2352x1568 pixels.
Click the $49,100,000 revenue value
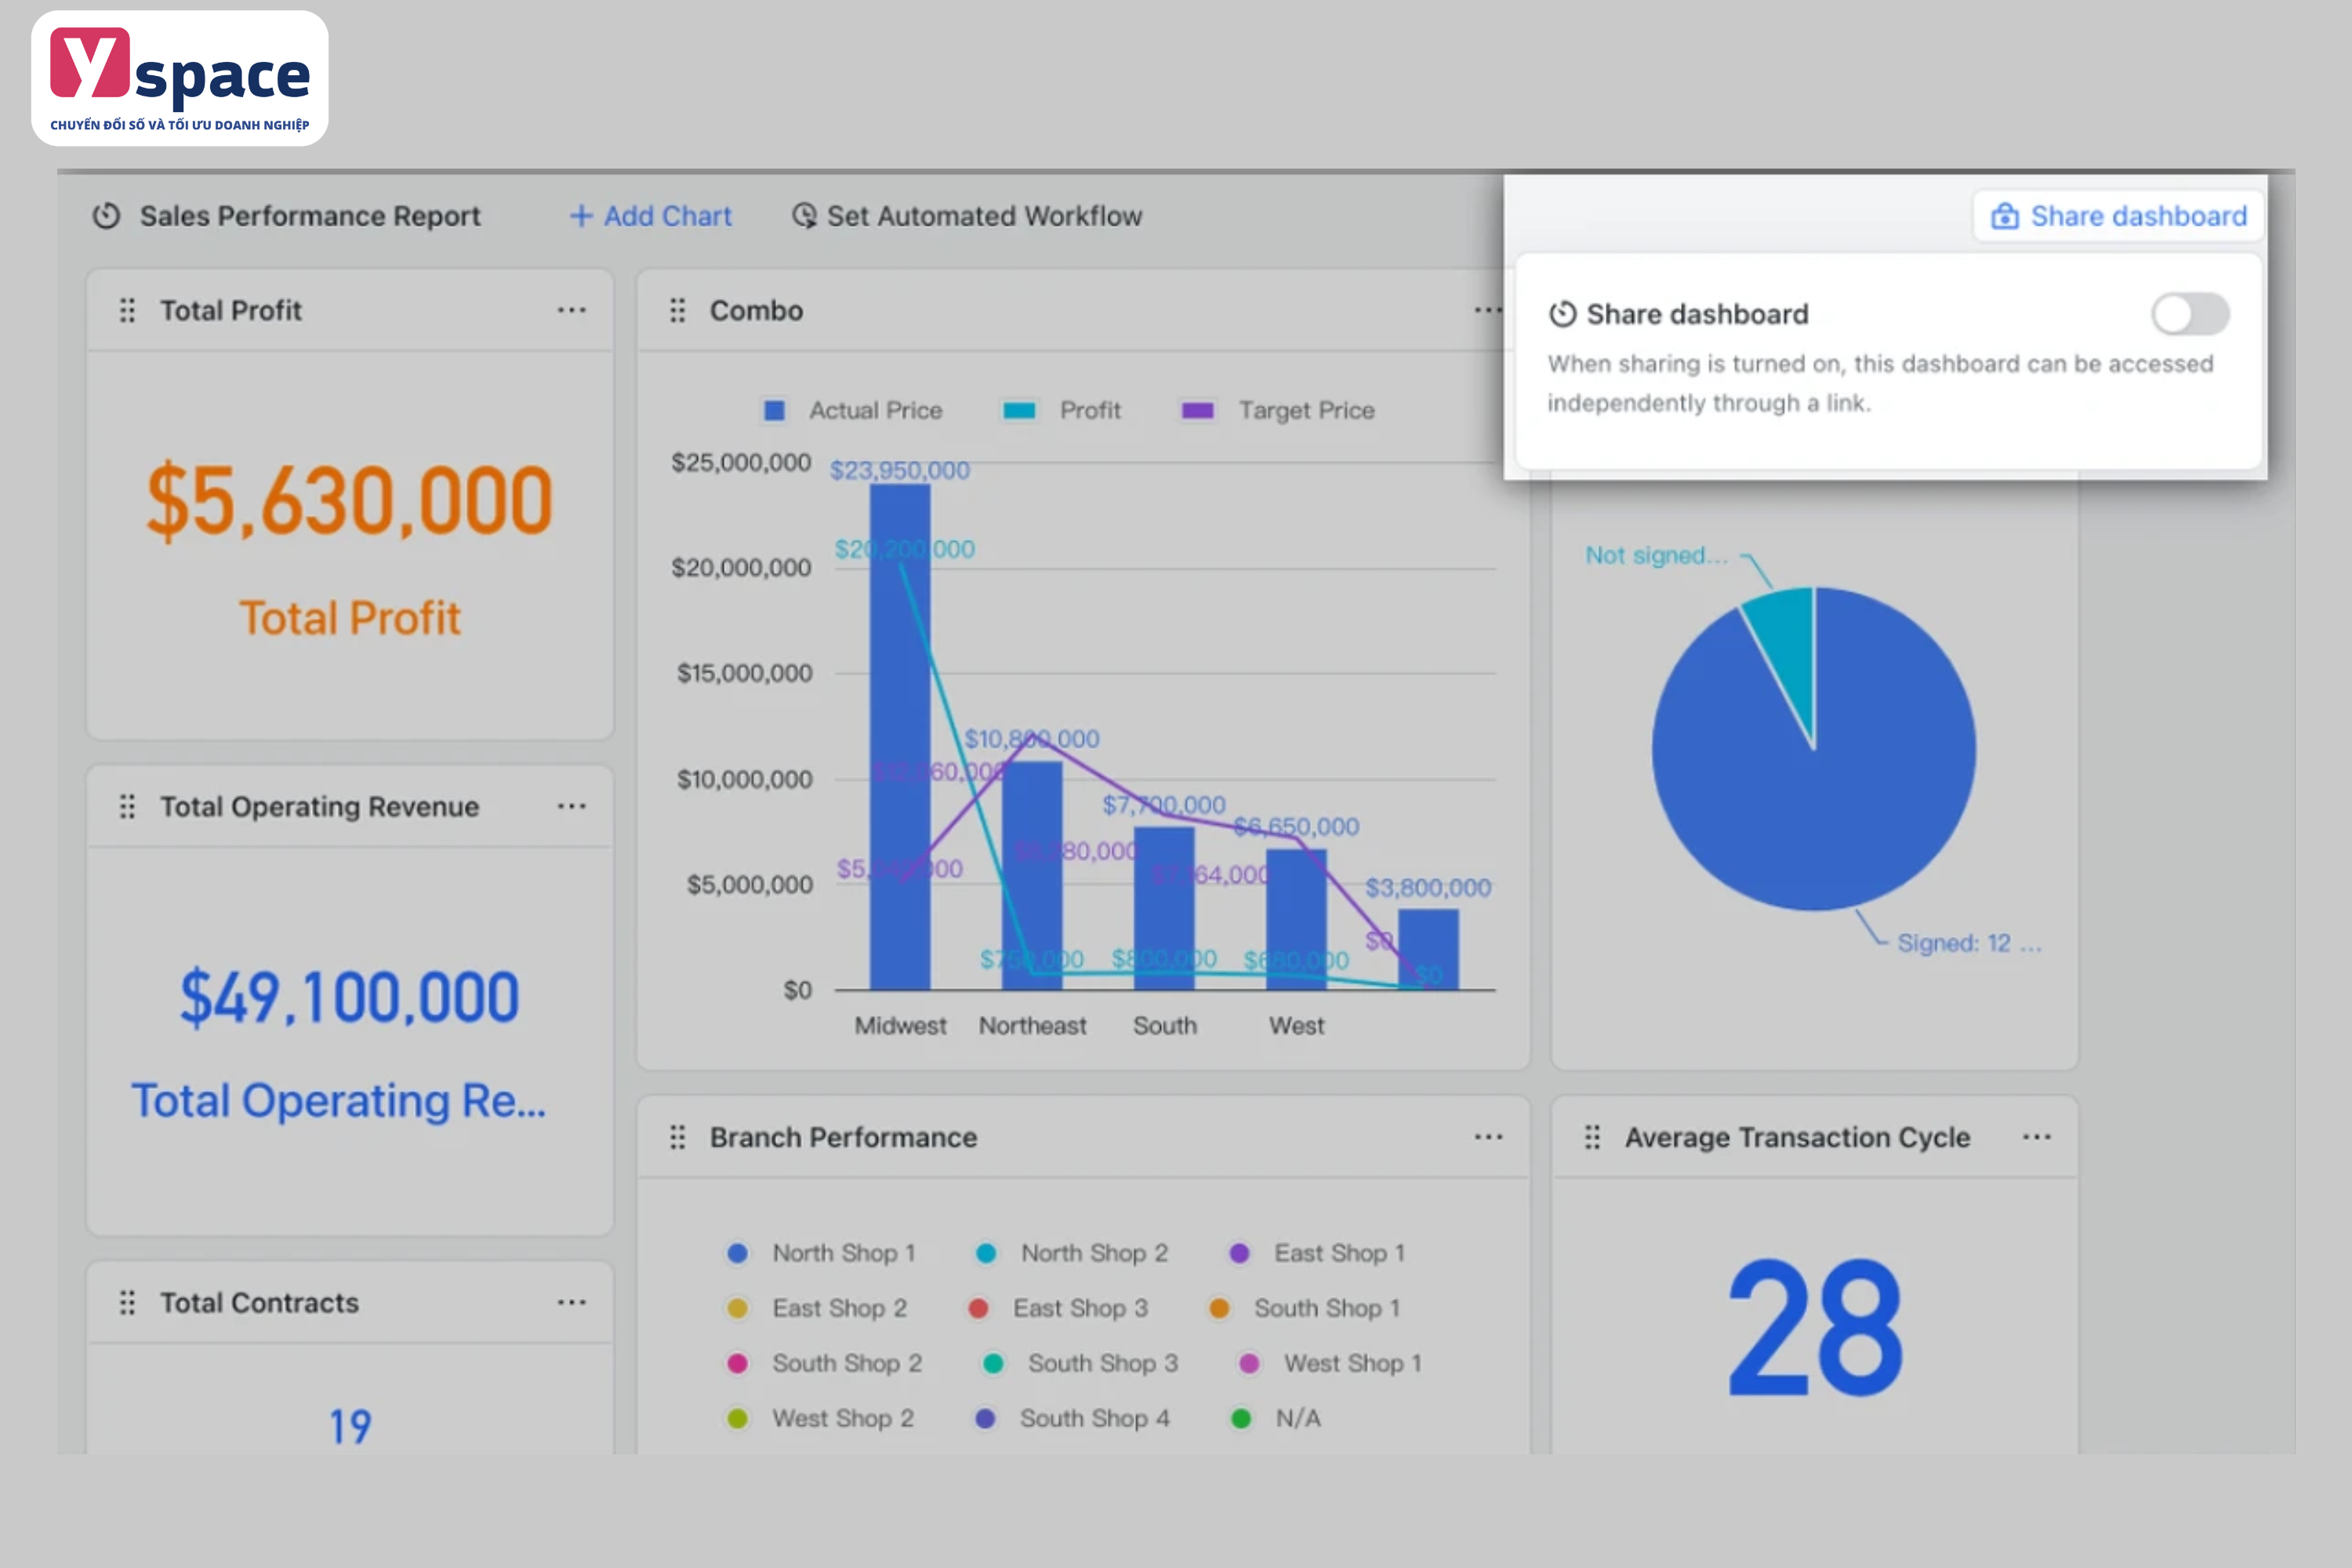tap(349, 997)
